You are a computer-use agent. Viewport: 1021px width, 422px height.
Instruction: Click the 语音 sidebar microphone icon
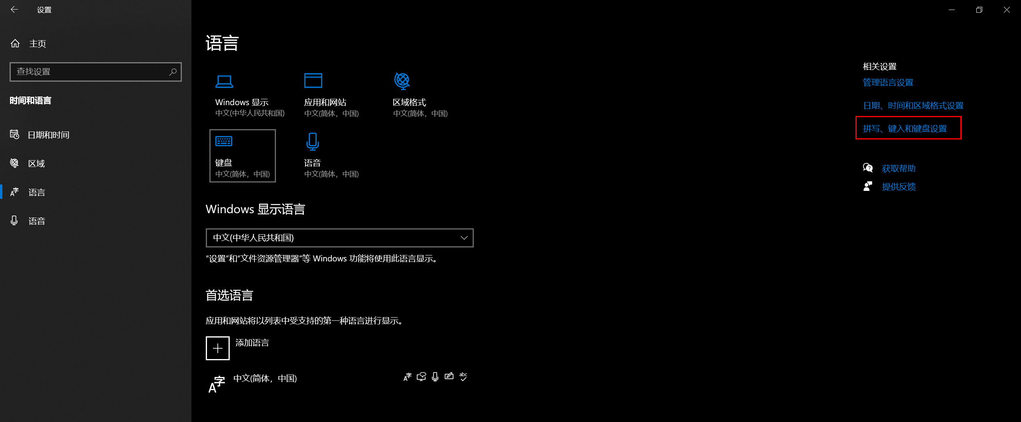click(14, 220)
